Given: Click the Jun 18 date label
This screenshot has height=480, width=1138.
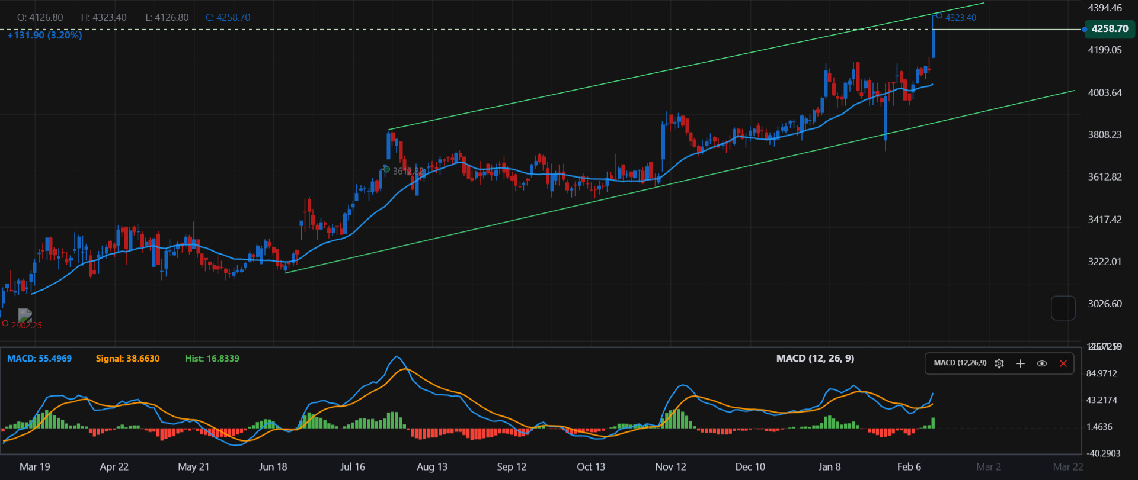Looking at the screenshot, I should click(273, 467).
